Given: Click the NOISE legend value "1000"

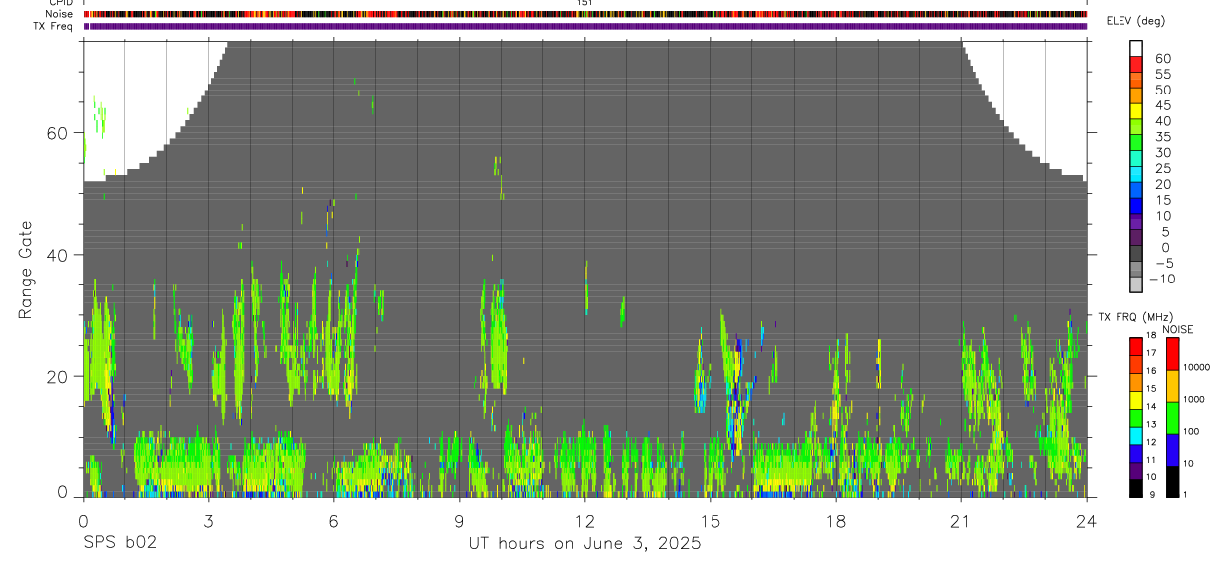Looking at the screenshot, I should click(1194, 400).
